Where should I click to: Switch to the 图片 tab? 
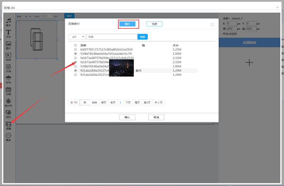127,24
